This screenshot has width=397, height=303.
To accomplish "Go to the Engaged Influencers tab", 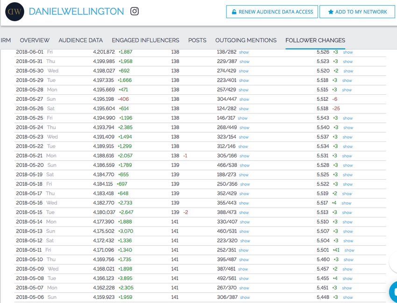I will pos(145,40).
